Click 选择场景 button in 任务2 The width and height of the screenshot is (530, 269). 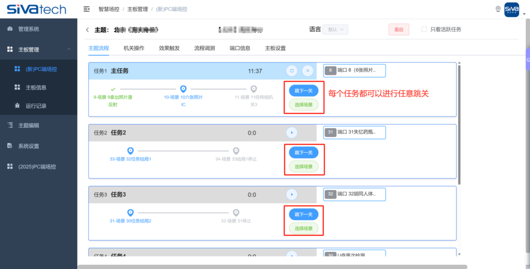[303, 167]
